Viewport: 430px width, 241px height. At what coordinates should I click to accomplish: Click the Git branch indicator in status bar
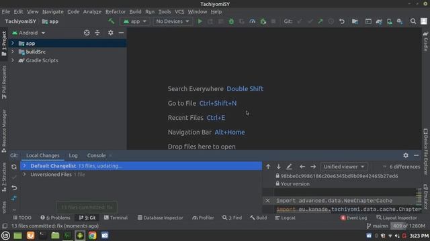point(378,226)
